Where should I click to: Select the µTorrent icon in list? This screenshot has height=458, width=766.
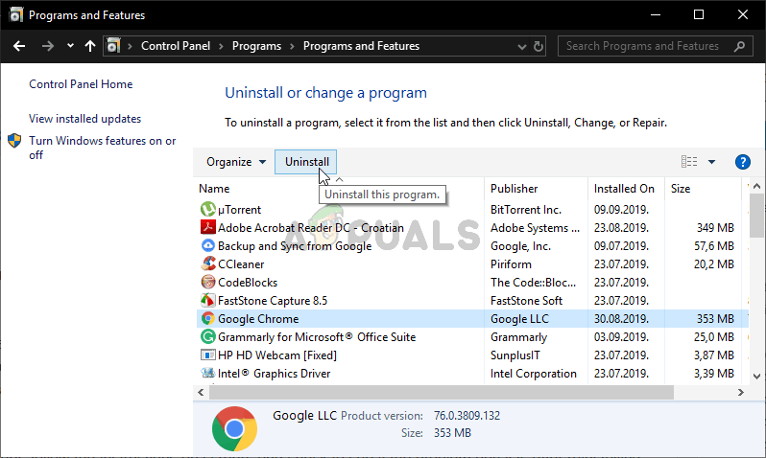click(x=208, y=209)
